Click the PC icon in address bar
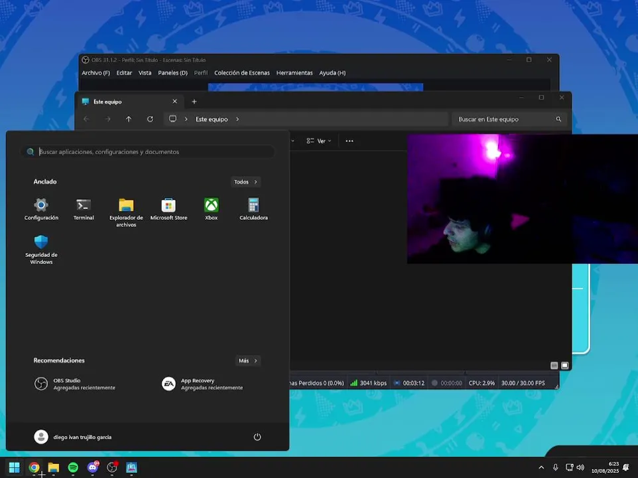Viewport: 638px width, 478px height. (x=172, y=119)
